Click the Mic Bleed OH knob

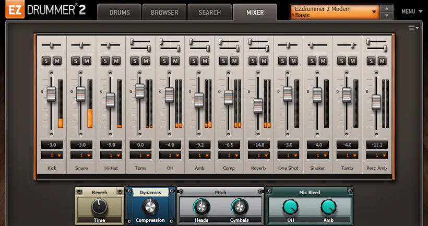tap(290, 207)
